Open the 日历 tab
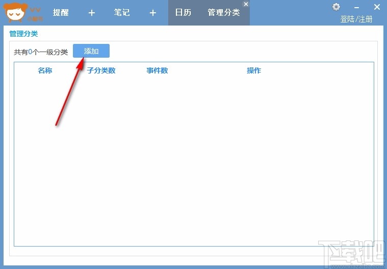This screenshot has height=269, width=387. click(x=183, y=12)
